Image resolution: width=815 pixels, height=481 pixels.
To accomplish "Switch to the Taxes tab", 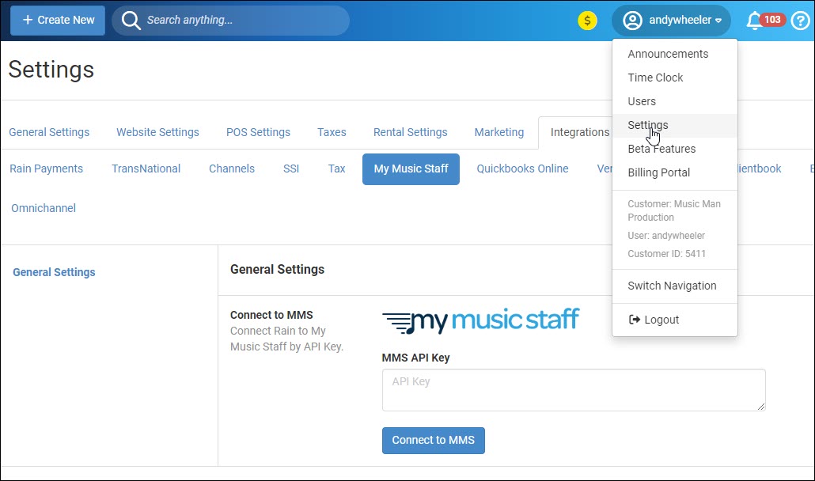I will click(x=332, y=132).
